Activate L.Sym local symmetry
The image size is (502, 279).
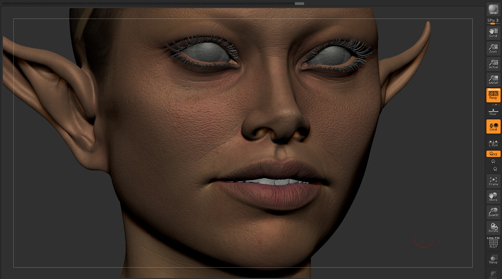pyautogui.click(x=493, y=143)
